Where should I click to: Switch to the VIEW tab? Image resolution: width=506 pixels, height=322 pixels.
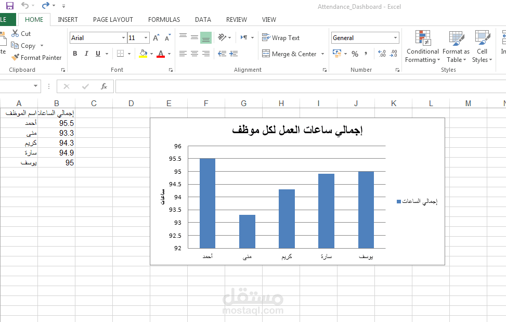[x=269, y=20]
